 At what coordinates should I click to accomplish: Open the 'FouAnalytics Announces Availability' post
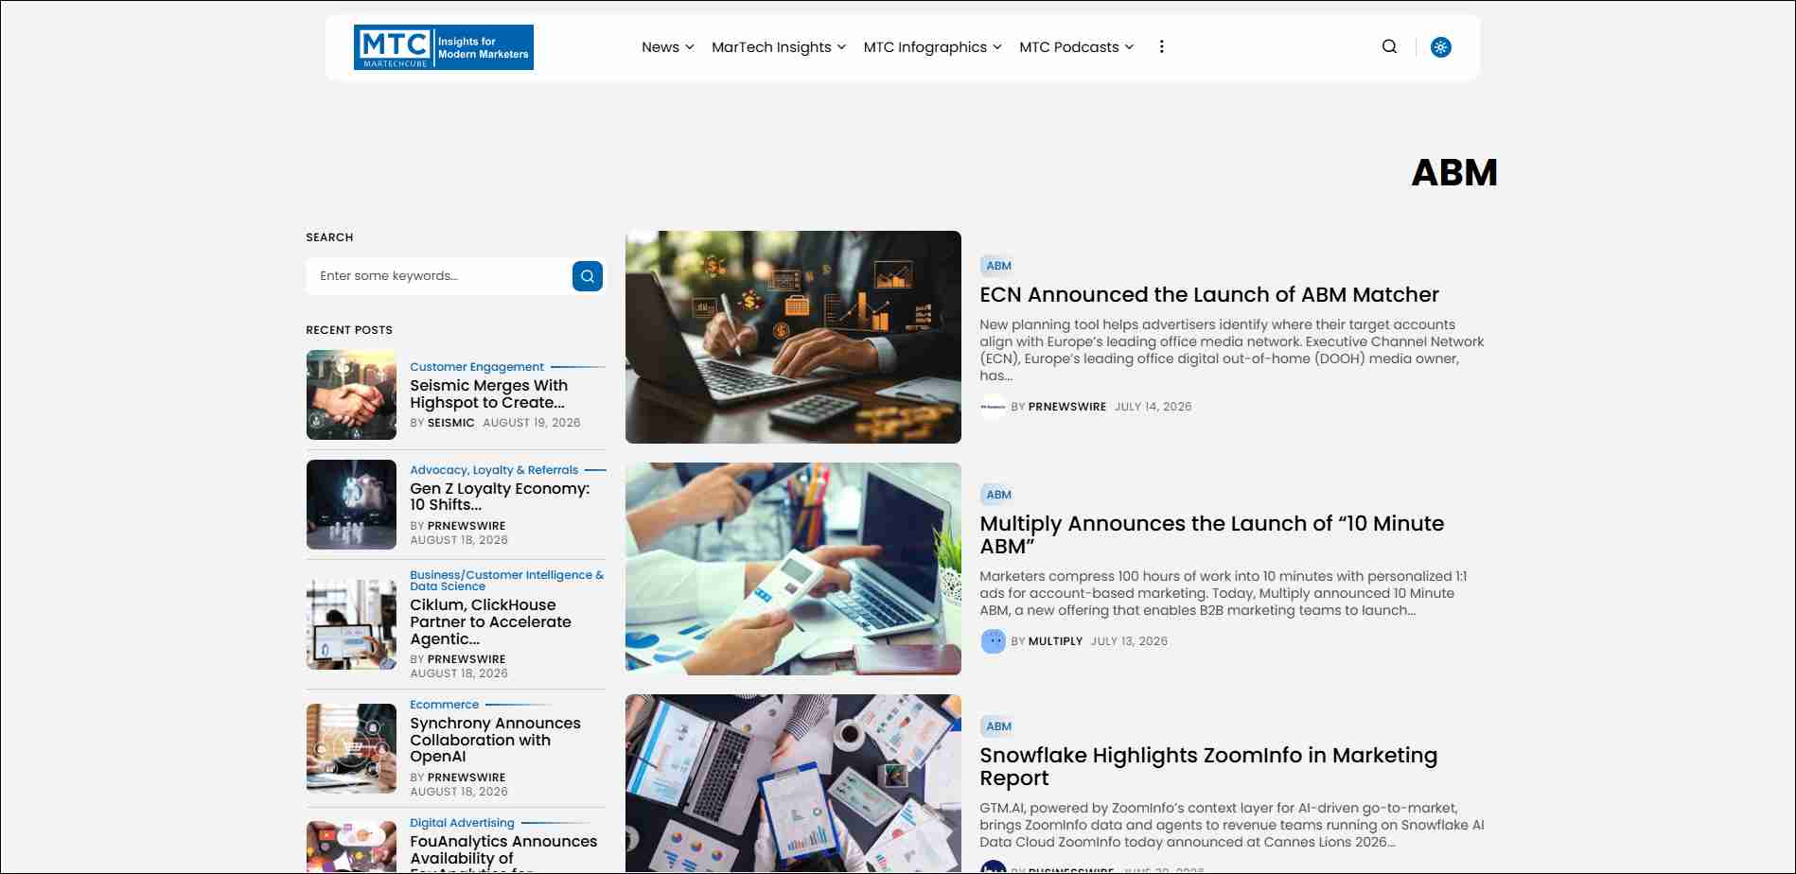(x=503, y=852)
